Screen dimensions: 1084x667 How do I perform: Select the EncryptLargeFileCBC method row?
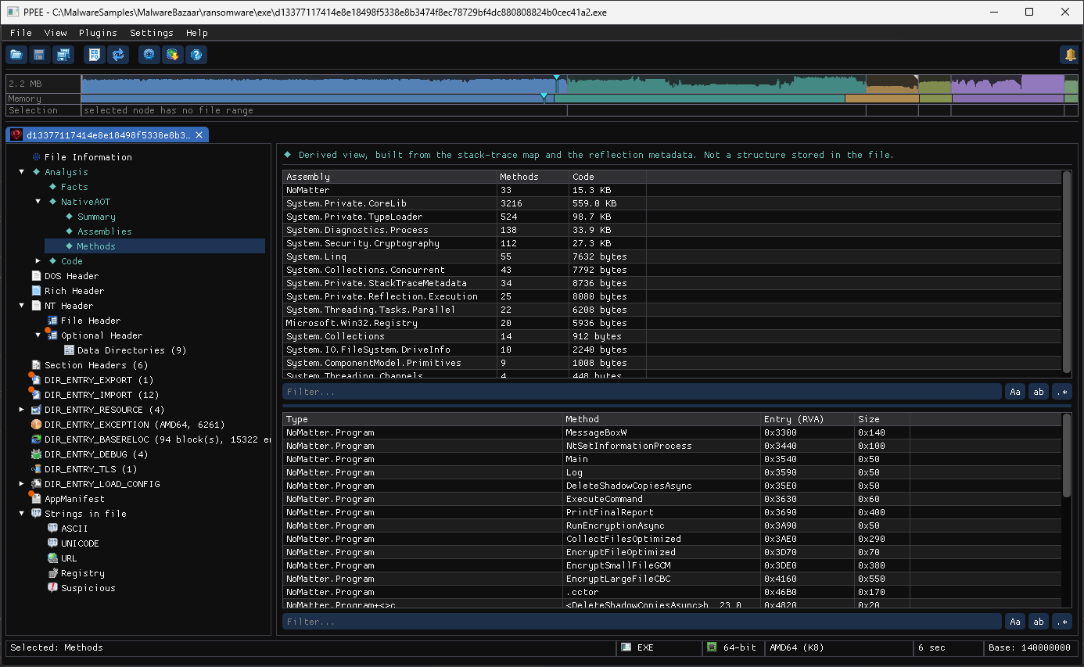tap(672, 579)
